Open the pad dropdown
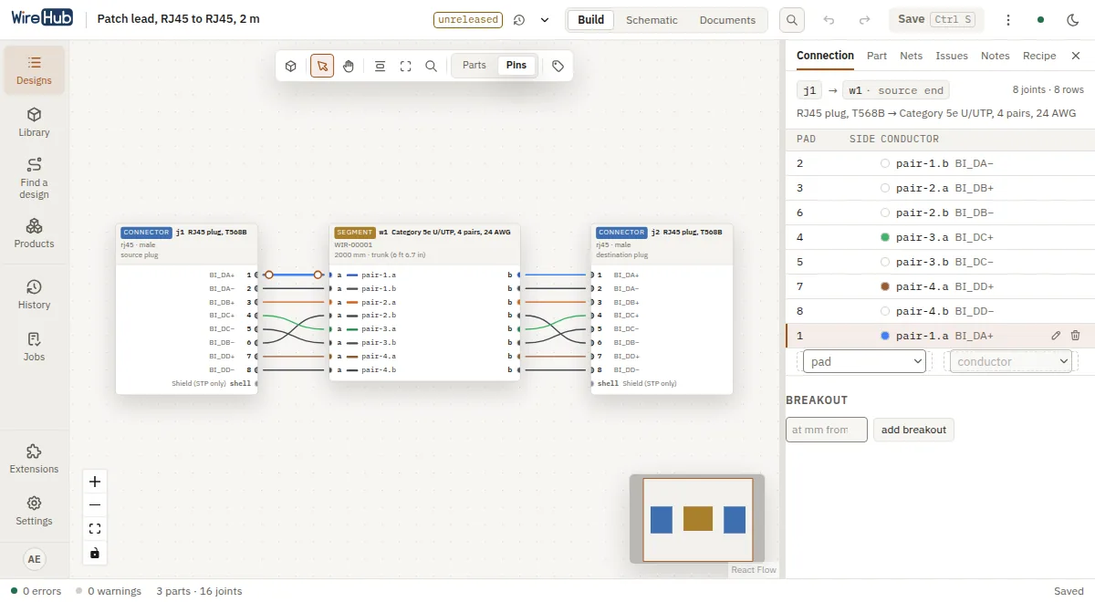Screen dimensions: 1095x602 click(x=864, y=361)
